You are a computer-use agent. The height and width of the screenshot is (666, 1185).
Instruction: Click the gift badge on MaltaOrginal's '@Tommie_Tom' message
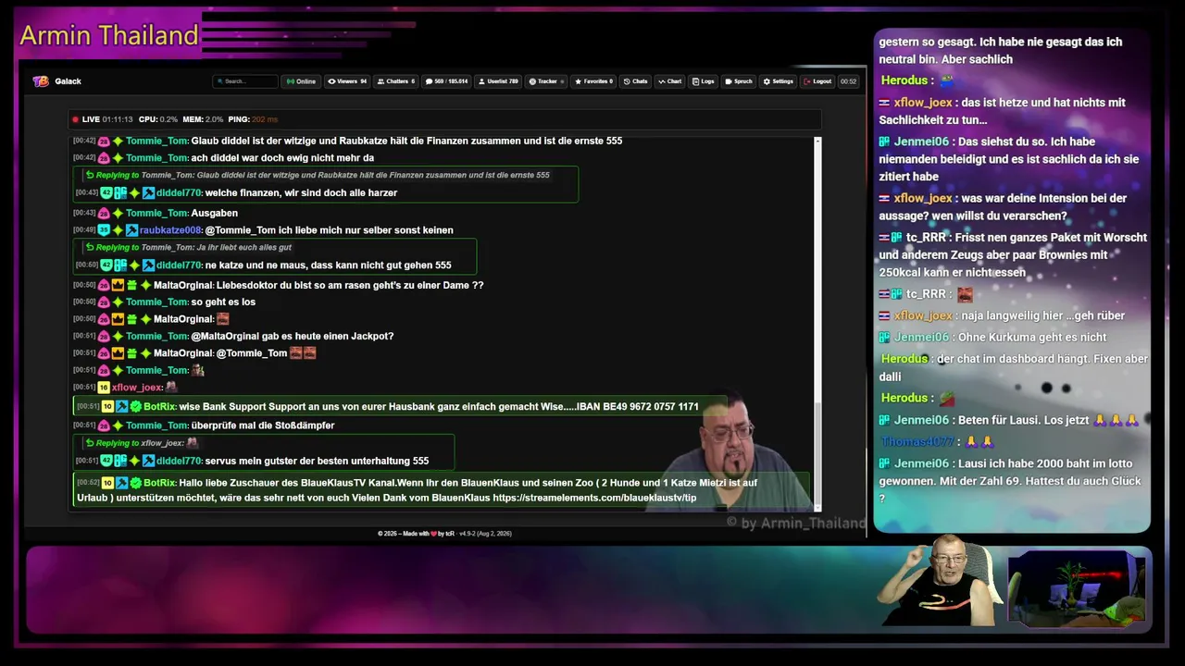coord(131,353)
